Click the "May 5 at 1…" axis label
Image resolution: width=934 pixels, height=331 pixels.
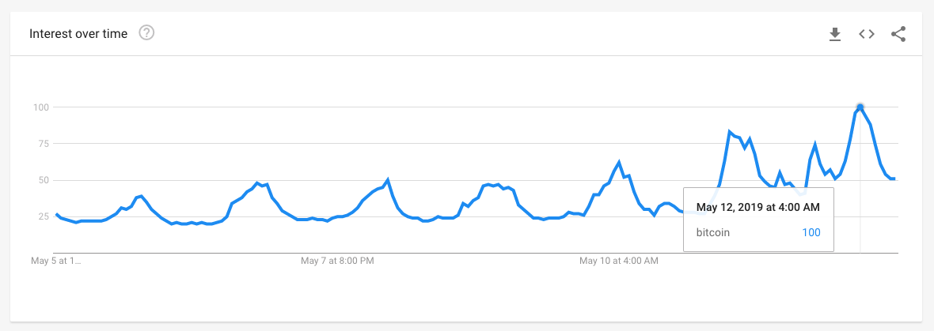click(56, 260)
